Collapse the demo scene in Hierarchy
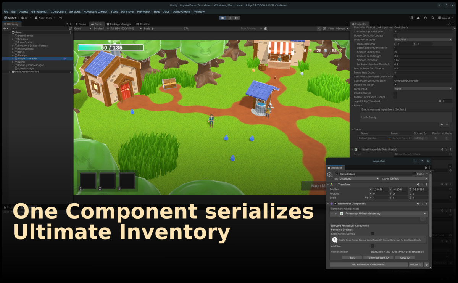The image size is (458, 283). click(x=10, y=32)
